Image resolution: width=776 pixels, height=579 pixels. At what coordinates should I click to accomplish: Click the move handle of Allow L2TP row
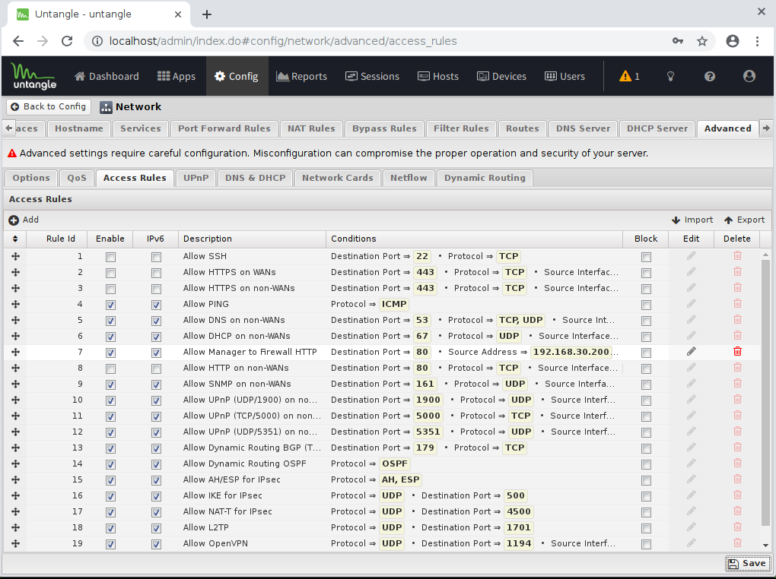(15, 527)
